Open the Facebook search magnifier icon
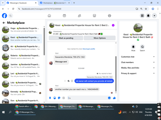Image resolution: width=161 pixels, height=120 pixels. click(x=10, y=16)
